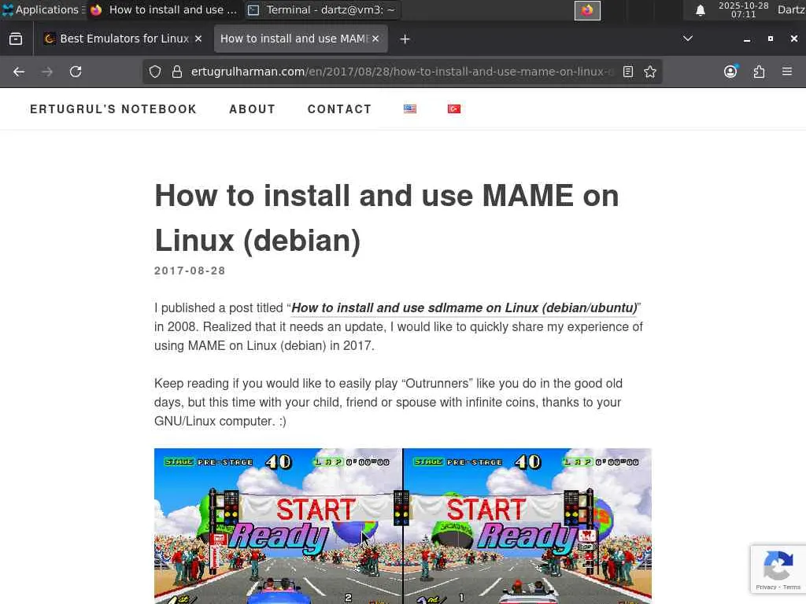Switch to the Terminal window in taskbar
The height and width of the screenshot is (604, 806).
[322, 9]
